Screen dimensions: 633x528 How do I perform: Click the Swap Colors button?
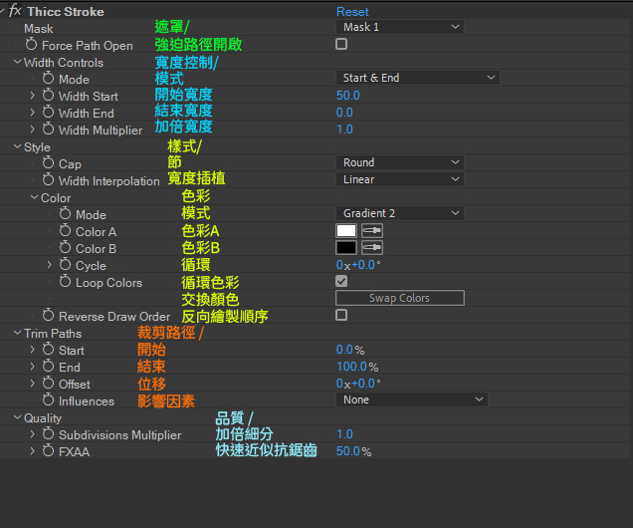pyautogui.click(x=400, y=298)
